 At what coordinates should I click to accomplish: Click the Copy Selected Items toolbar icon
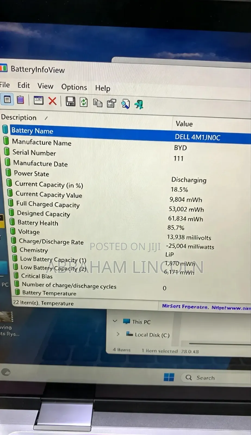pos(98,103)
